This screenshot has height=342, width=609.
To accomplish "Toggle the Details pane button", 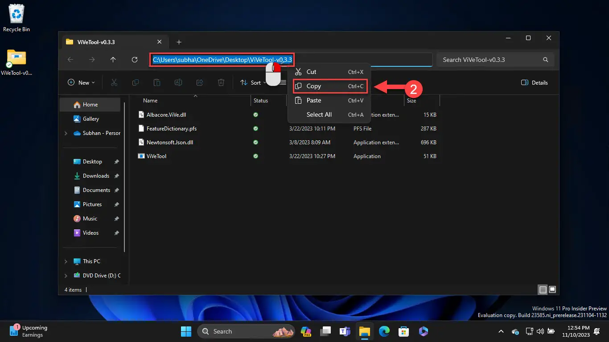I will coord(534,82).
